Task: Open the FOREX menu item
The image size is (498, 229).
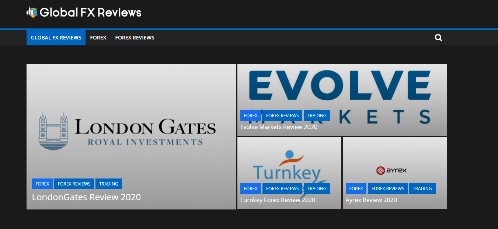Action: point(98,38)
